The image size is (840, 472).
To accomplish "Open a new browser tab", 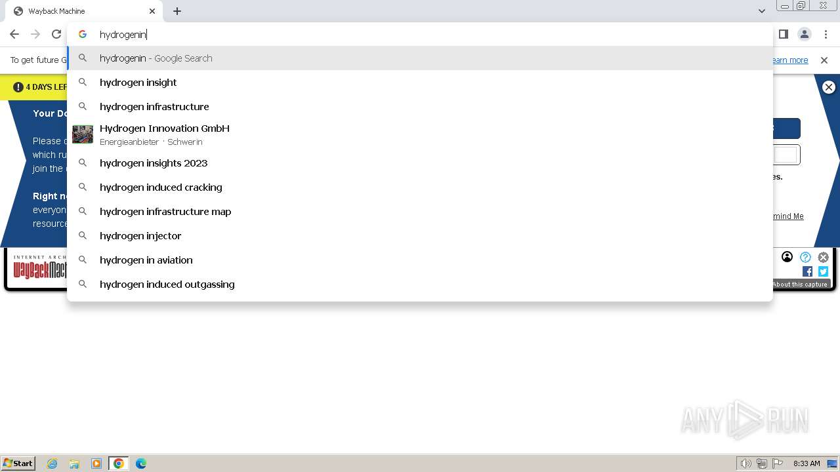I will (x=177, y=11).
